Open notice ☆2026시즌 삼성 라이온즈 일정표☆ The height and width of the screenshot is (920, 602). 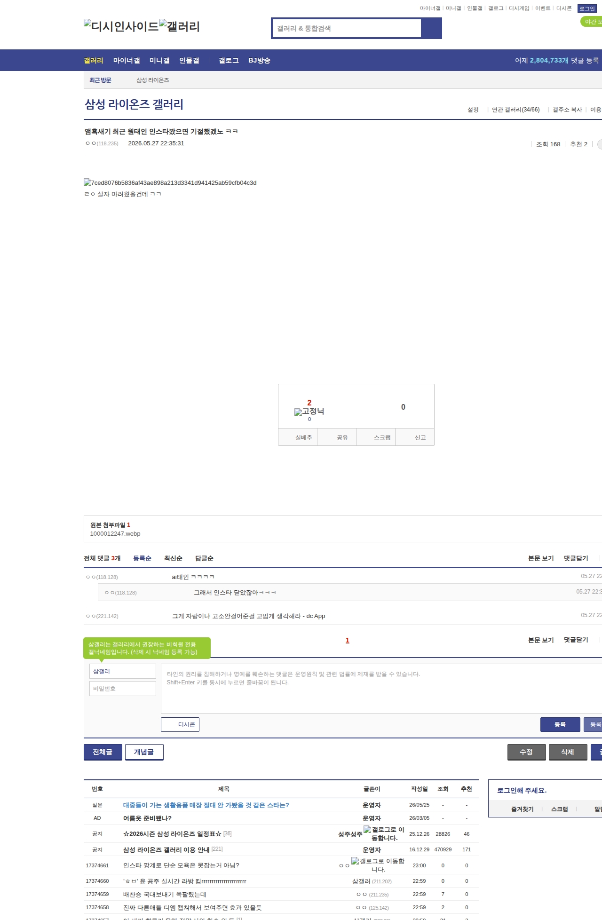172,834
